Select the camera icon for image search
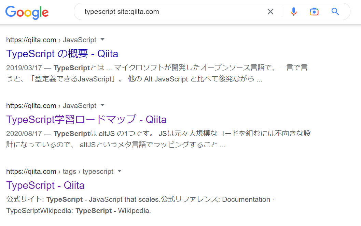 click(314, 11)
